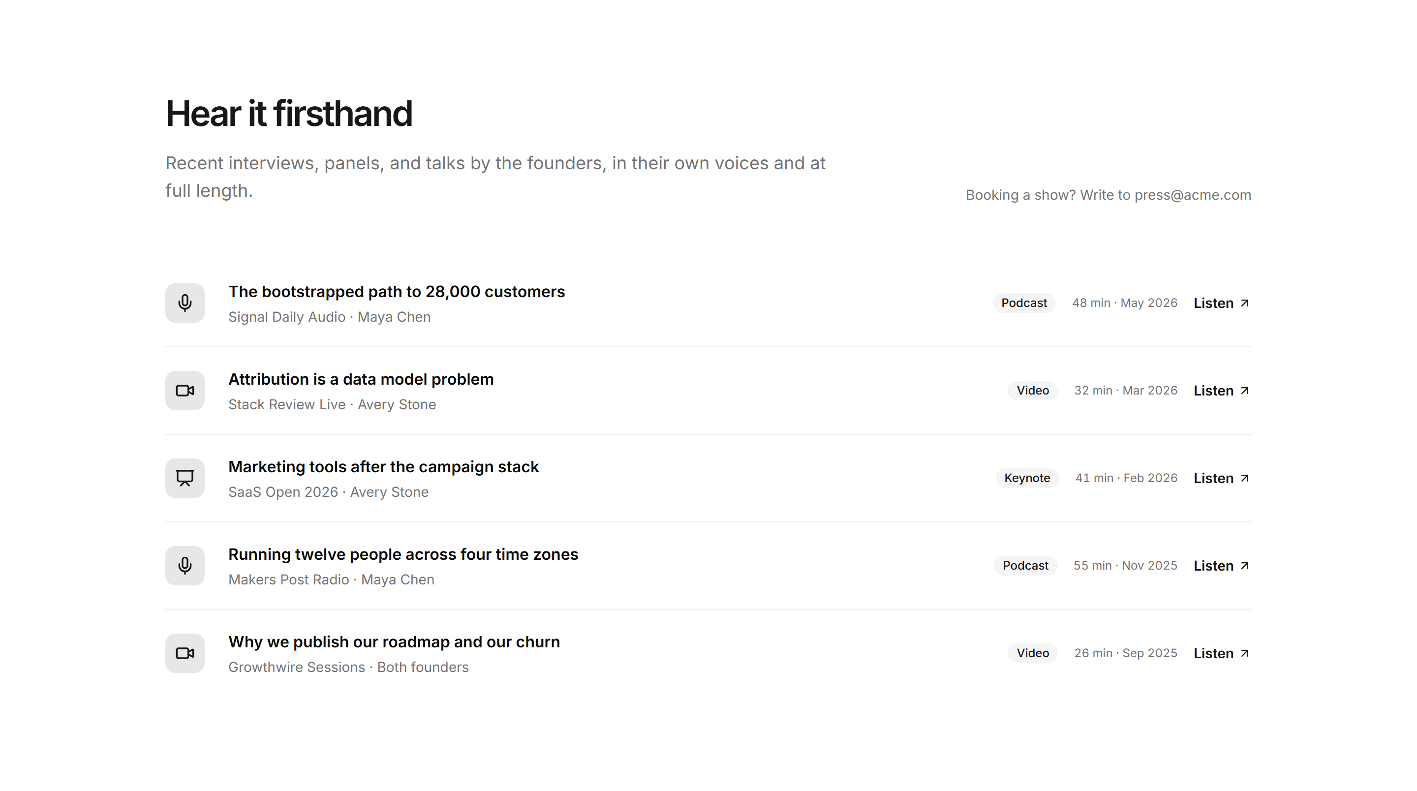Click arrow icon beside Listen for Feb 2026

coord(1245,478)
